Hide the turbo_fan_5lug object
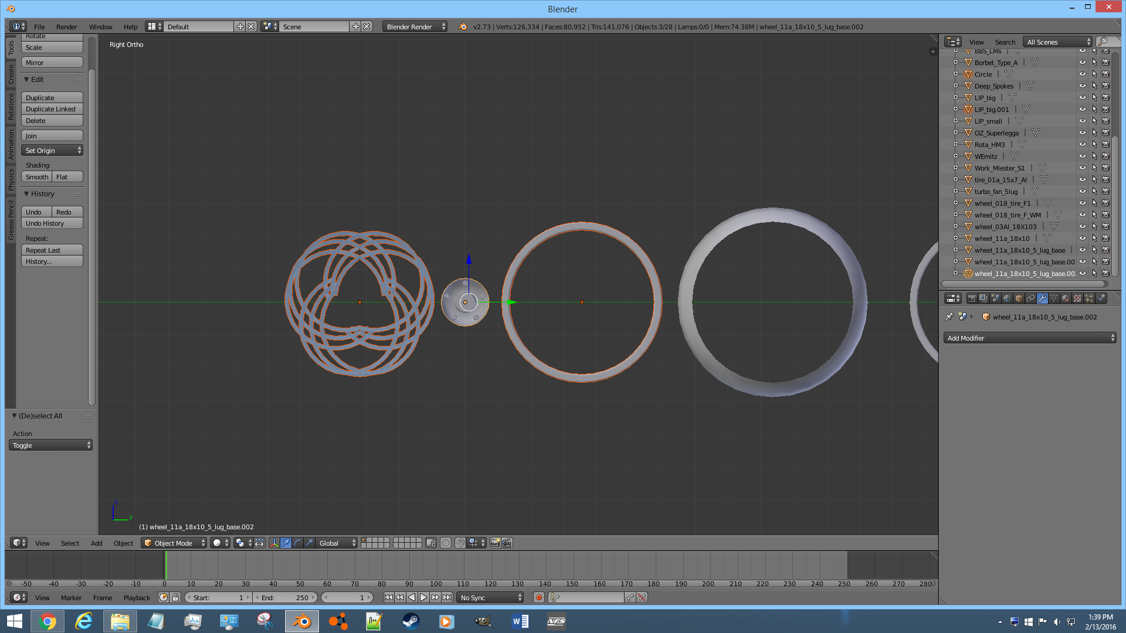 point(1083,191)
